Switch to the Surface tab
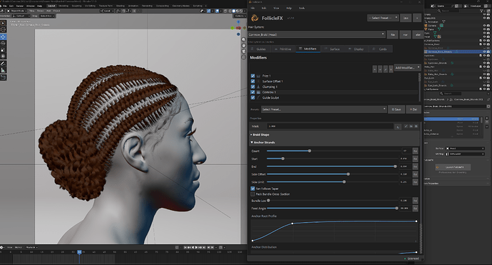492x265 pixels. [x=332, y=49]
